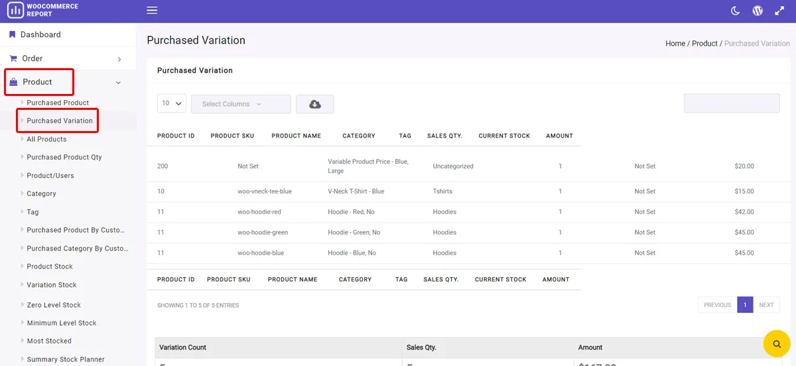Open Most Stocked submenu
This screenshot has width=796, height=366.
[x=49, y=341]
